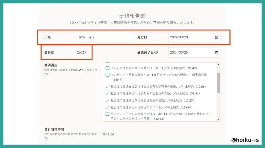Click the 発行日 date field 2024/03/28

coord(194,37)
